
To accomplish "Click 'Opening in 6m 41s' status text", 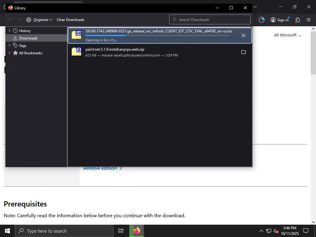I will point(101,40).
